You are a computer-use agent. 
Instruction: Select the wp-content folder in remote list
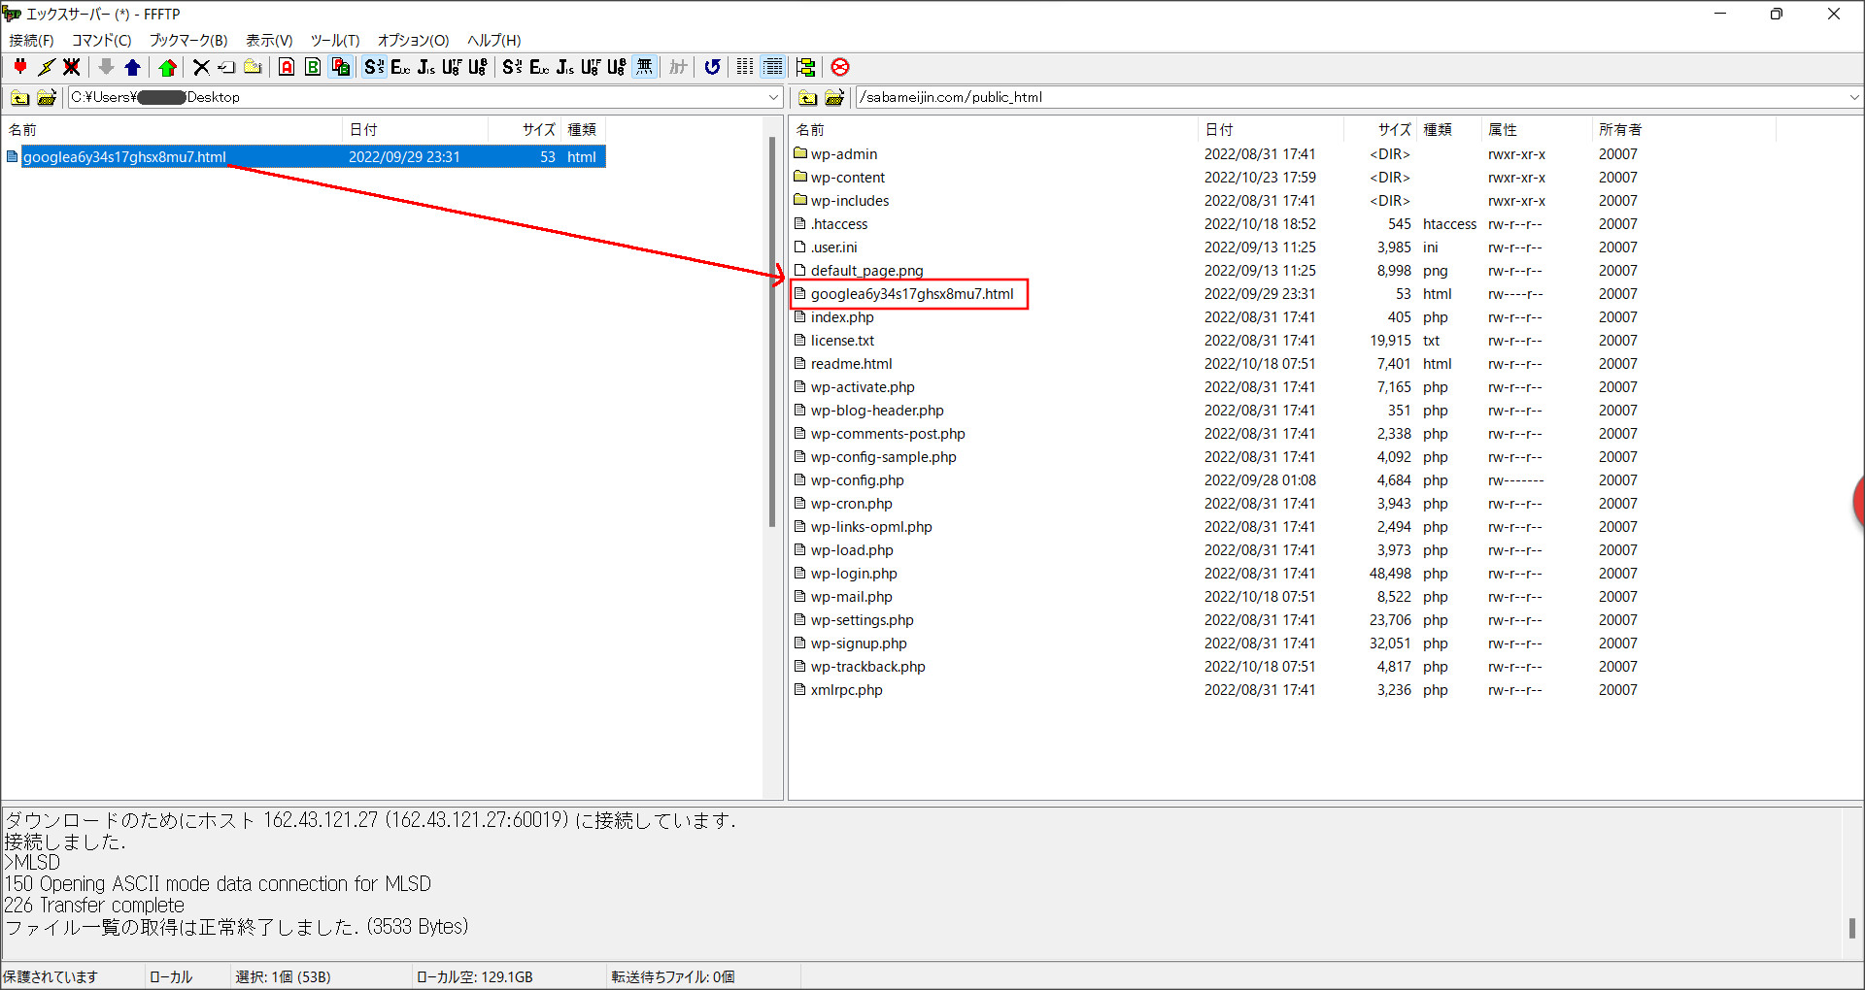tap(847, 178)
